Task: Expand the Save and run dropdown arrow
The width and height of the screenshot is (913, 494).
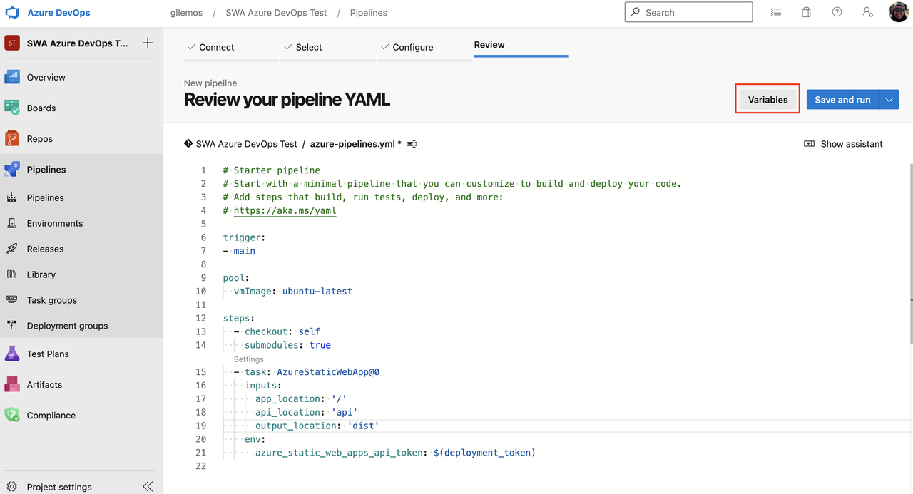Action: (889, 100)
